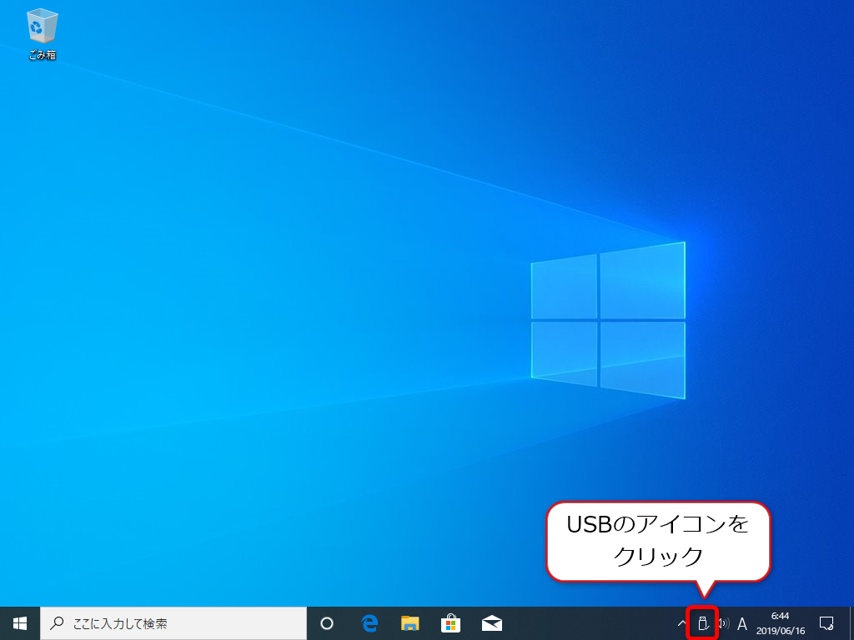The image size is (854, 640).
Task: Activate Cortana with the circle icon
Action: tap(327, 622)
